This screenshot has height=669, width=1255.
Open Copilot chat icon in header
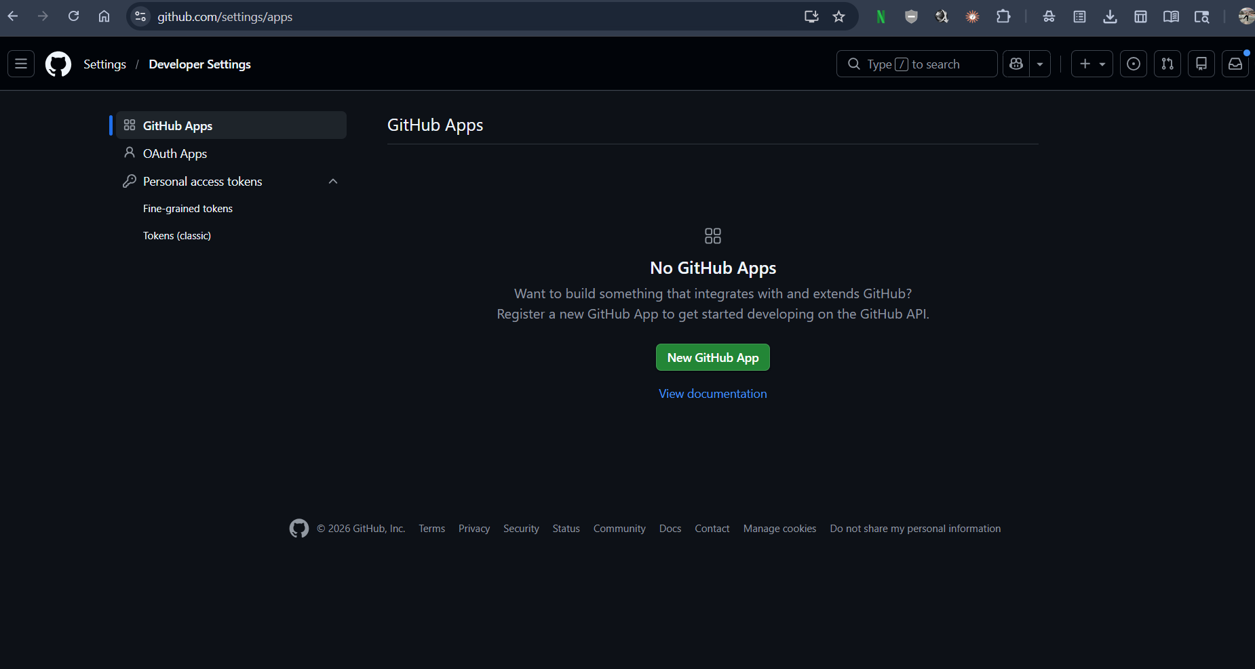coord(1016,64)
